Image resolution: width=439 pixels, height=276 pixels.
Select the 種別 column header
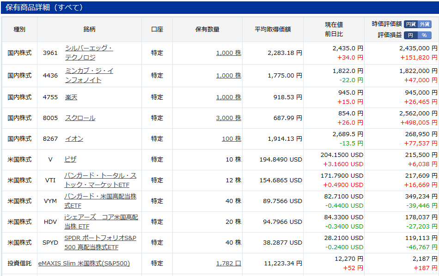click(x=19, y=29)
